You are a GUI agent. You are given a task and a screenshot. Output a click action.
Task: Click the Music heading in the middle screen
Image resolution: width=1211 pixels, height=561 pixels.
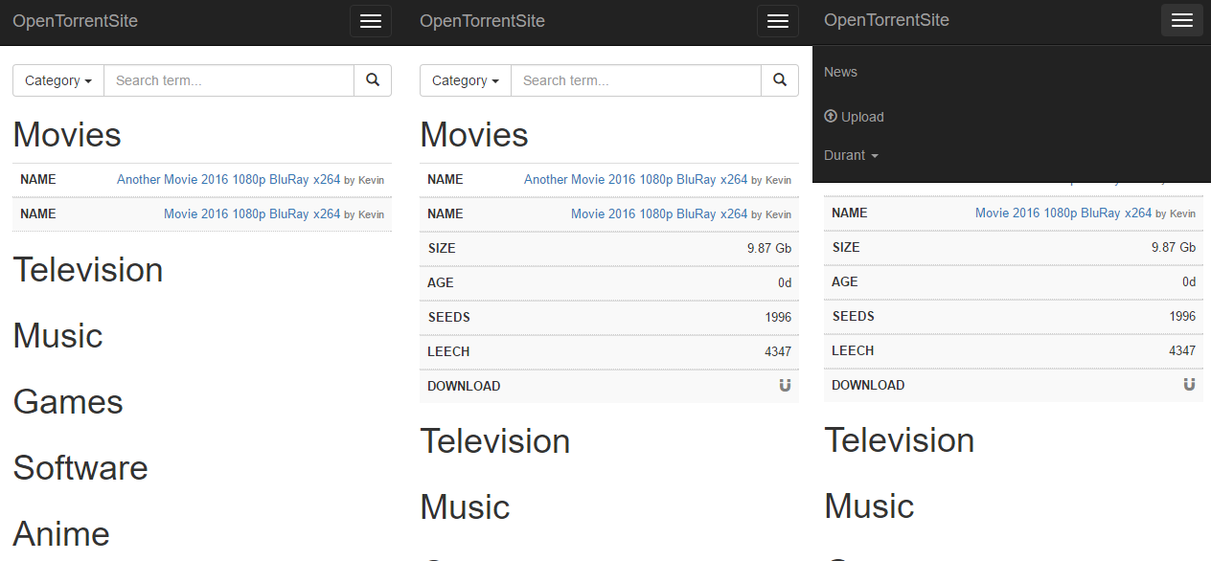pos(465,507)
